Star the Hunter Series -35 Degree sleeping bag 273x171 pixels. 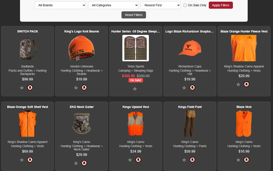pyautogui.click(x=135, y=89)
